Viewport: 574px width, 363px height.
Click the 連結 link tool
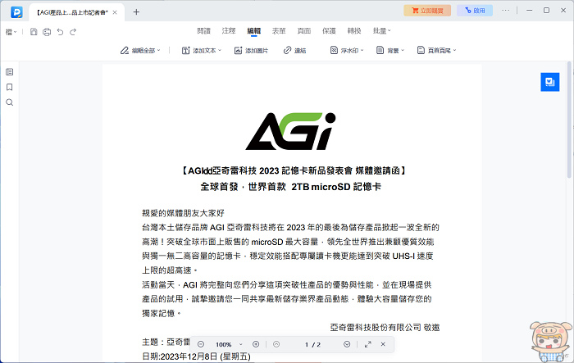(x=294, y=50)
